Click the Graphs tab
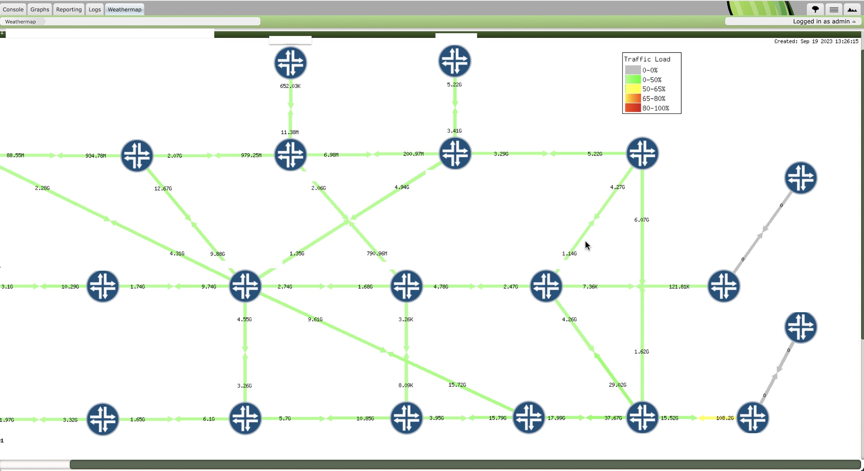The height and width of the screenshot is (471, 864). tap(39, 9)
